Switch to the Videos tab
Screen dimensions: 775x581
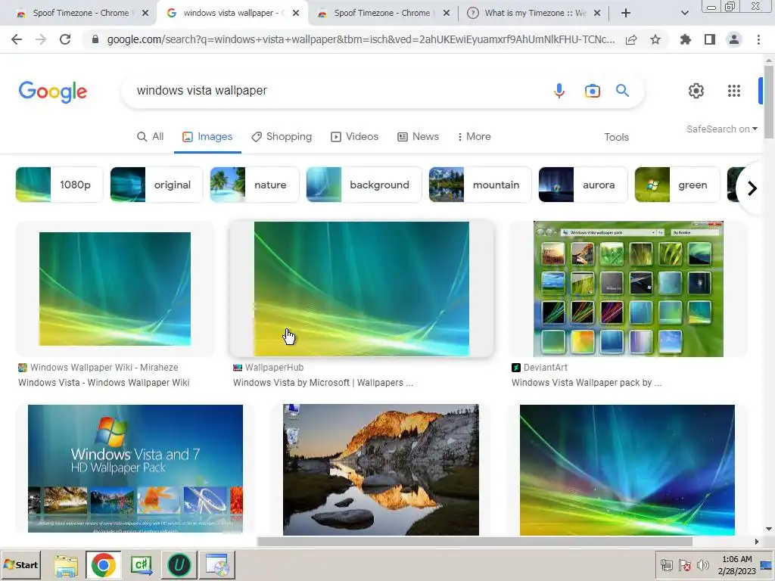pos(354,136)
